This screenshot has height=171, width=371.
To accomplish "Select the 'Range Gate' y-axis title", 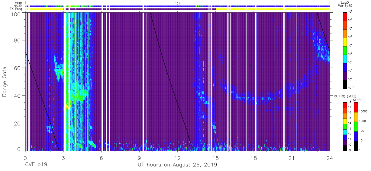I will pos(5,81).
